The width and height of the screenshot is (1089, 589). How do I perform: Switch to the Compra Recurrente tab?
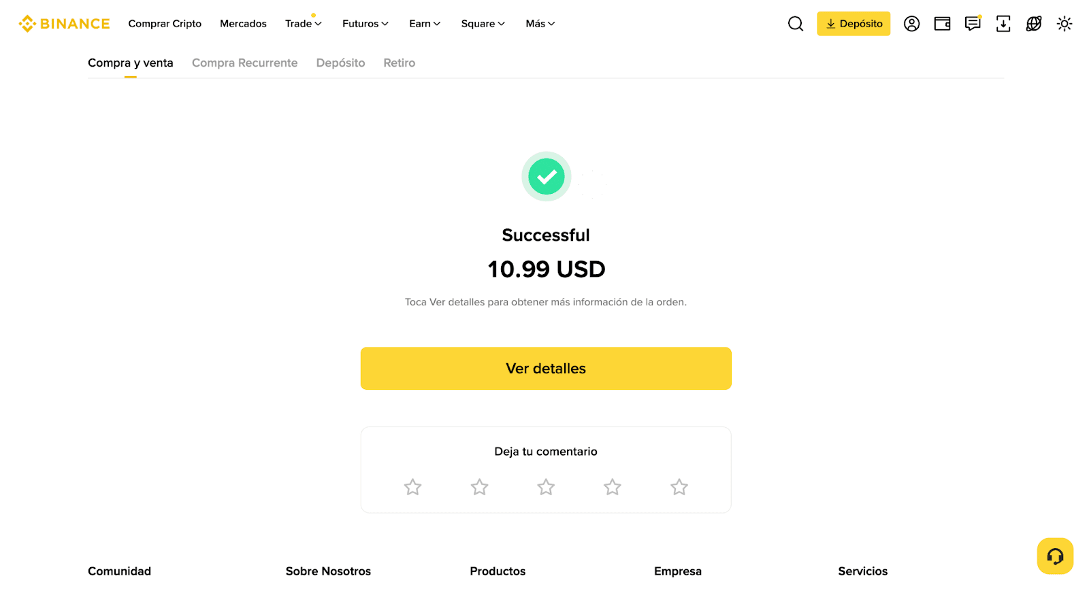pyautogui.click(x=244, y=63)
